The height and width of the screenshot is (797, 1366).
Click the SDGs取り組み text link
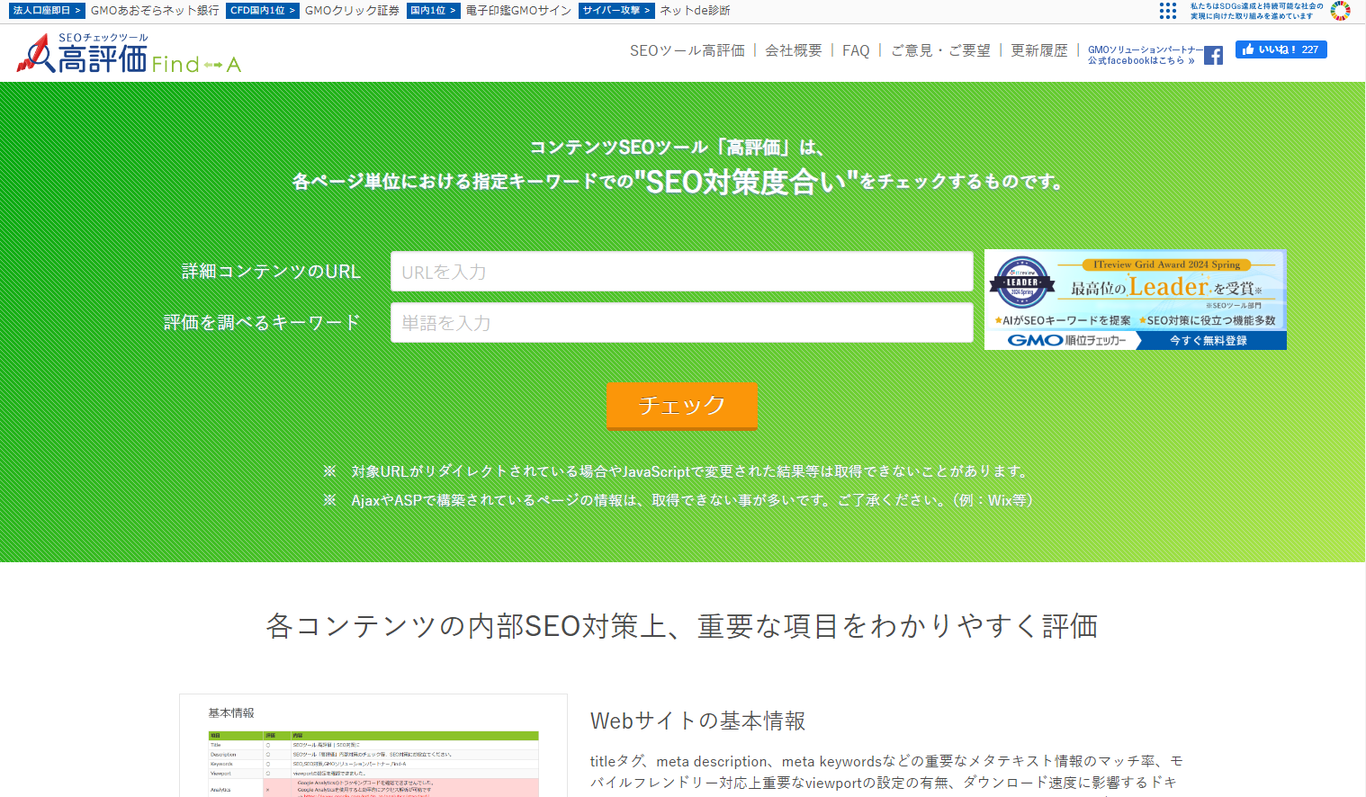click(x=1256, y=11)
